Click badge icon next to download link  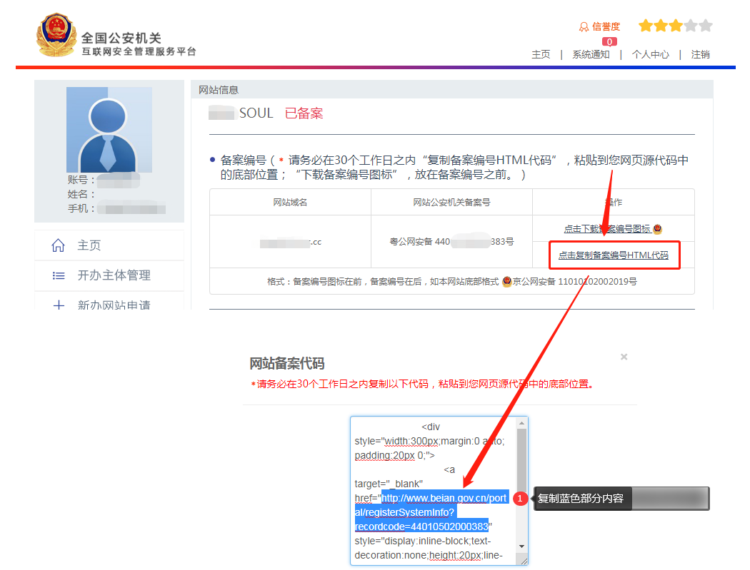click(658, 229)
